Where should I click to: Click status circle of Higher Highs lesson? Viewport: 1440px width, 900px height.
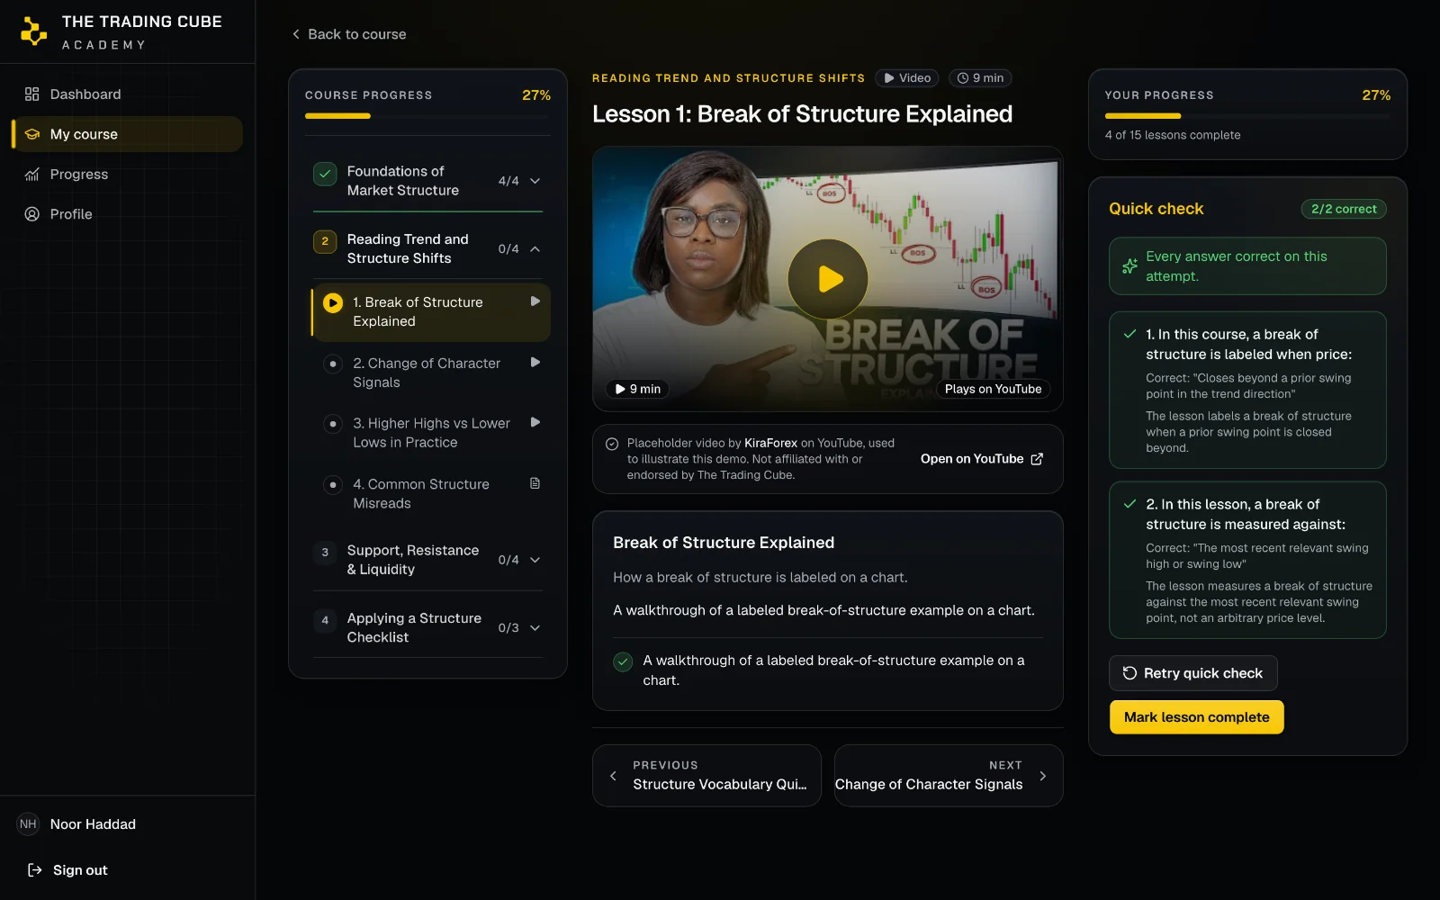coord(333,424)
